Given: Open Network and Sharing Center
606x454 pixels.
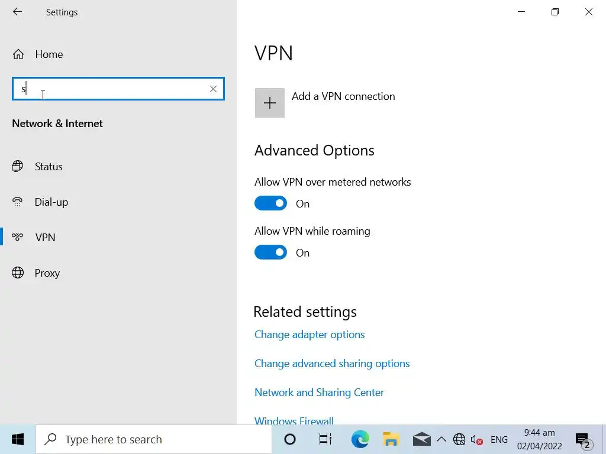Looking at the screenshot, I should pyautogui.click(x=319, y=393).
